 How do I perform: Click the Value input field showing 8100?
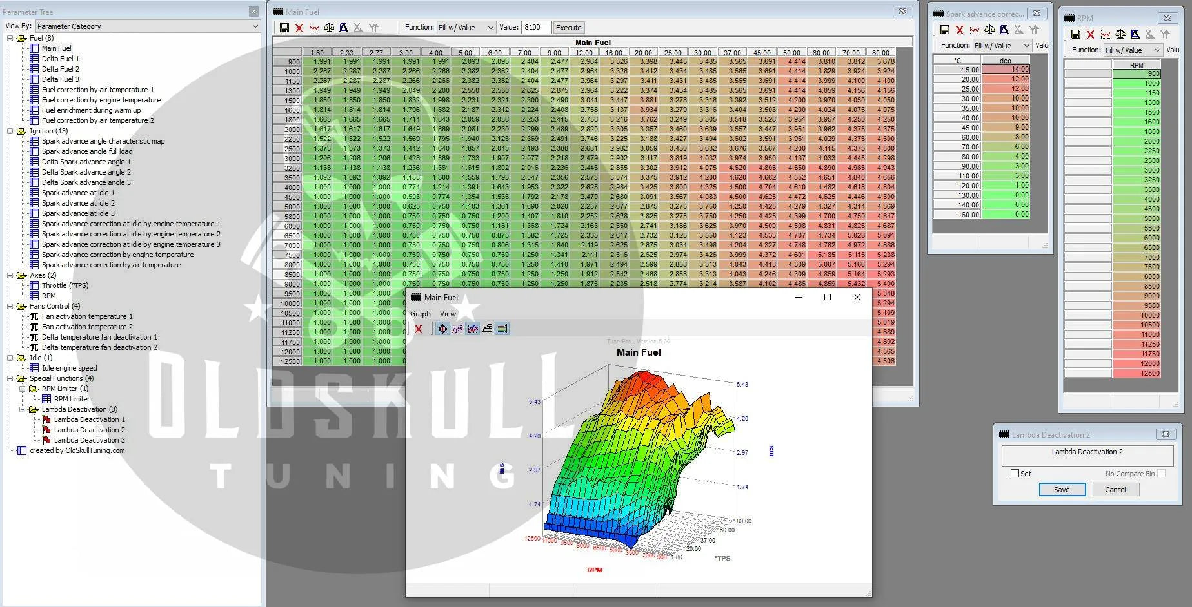(x=535, y=28)
